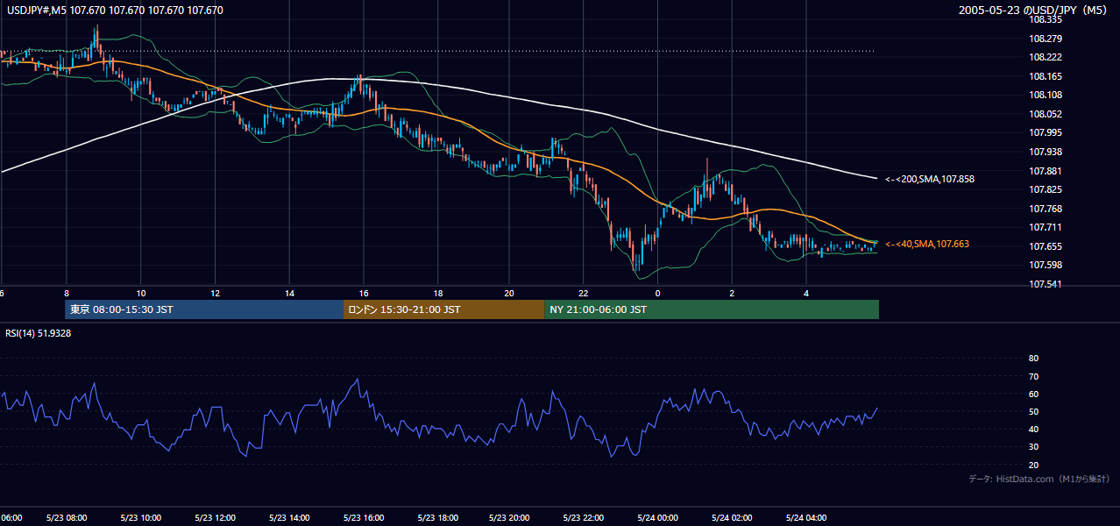Click hour tick 14 under price chart
This screenshot has width=1120, height=526.
pos(290,292)
